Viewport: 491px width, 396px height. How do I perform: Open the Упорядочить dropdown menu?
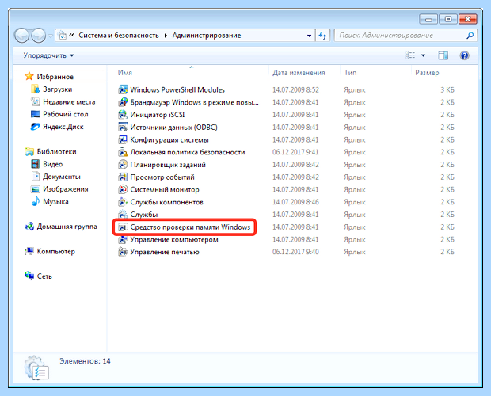point(48,55)
